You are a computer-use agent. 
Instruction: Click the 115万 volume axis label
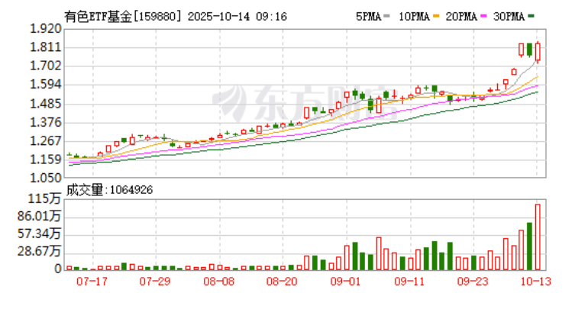(44, 198)
